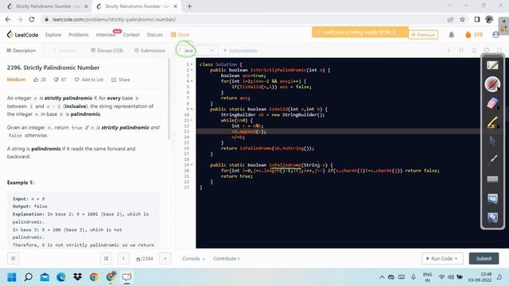Open the notepad icon at annotation toolbar top
Image resolution: width=509 pixels, height=286 pixels.
(x=492, y=65)
